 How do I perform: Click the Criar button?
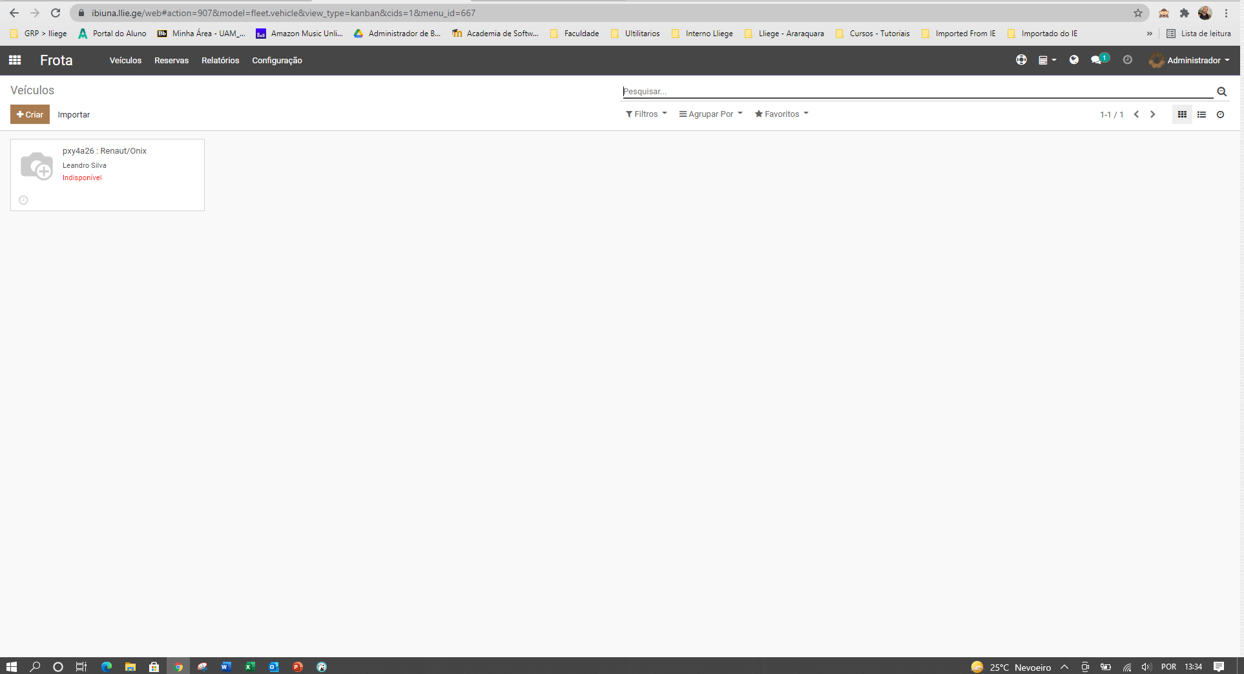[x=30, y=114]
